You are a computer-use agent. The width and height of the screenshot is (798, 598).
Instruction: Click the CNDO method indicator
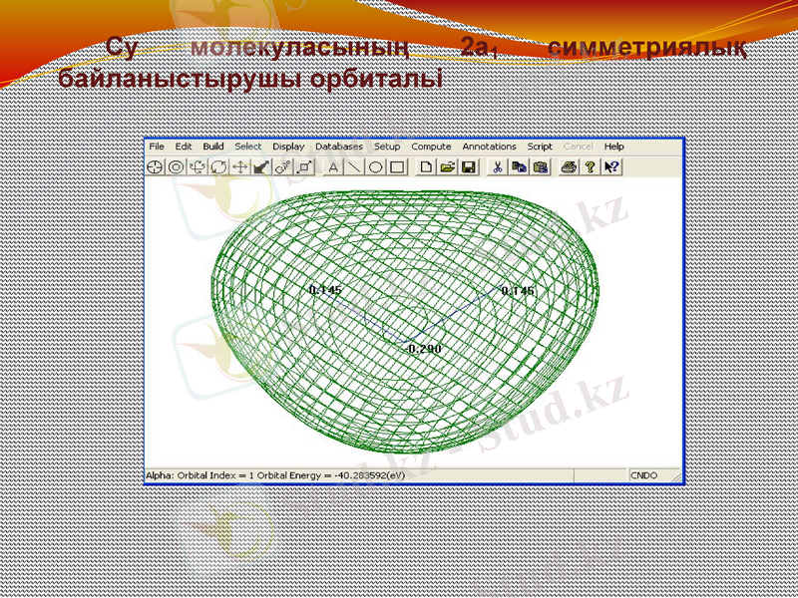[x=644, y=473]
